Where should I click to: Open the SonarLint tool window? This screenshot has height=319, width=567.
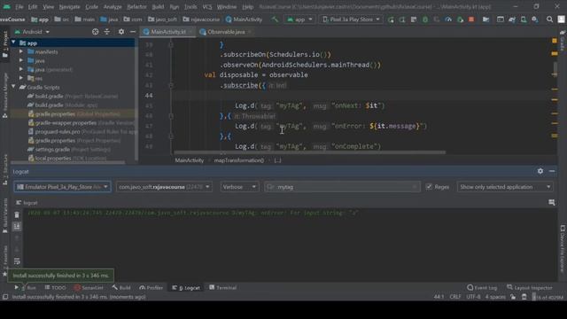click(x=89, y=288)
